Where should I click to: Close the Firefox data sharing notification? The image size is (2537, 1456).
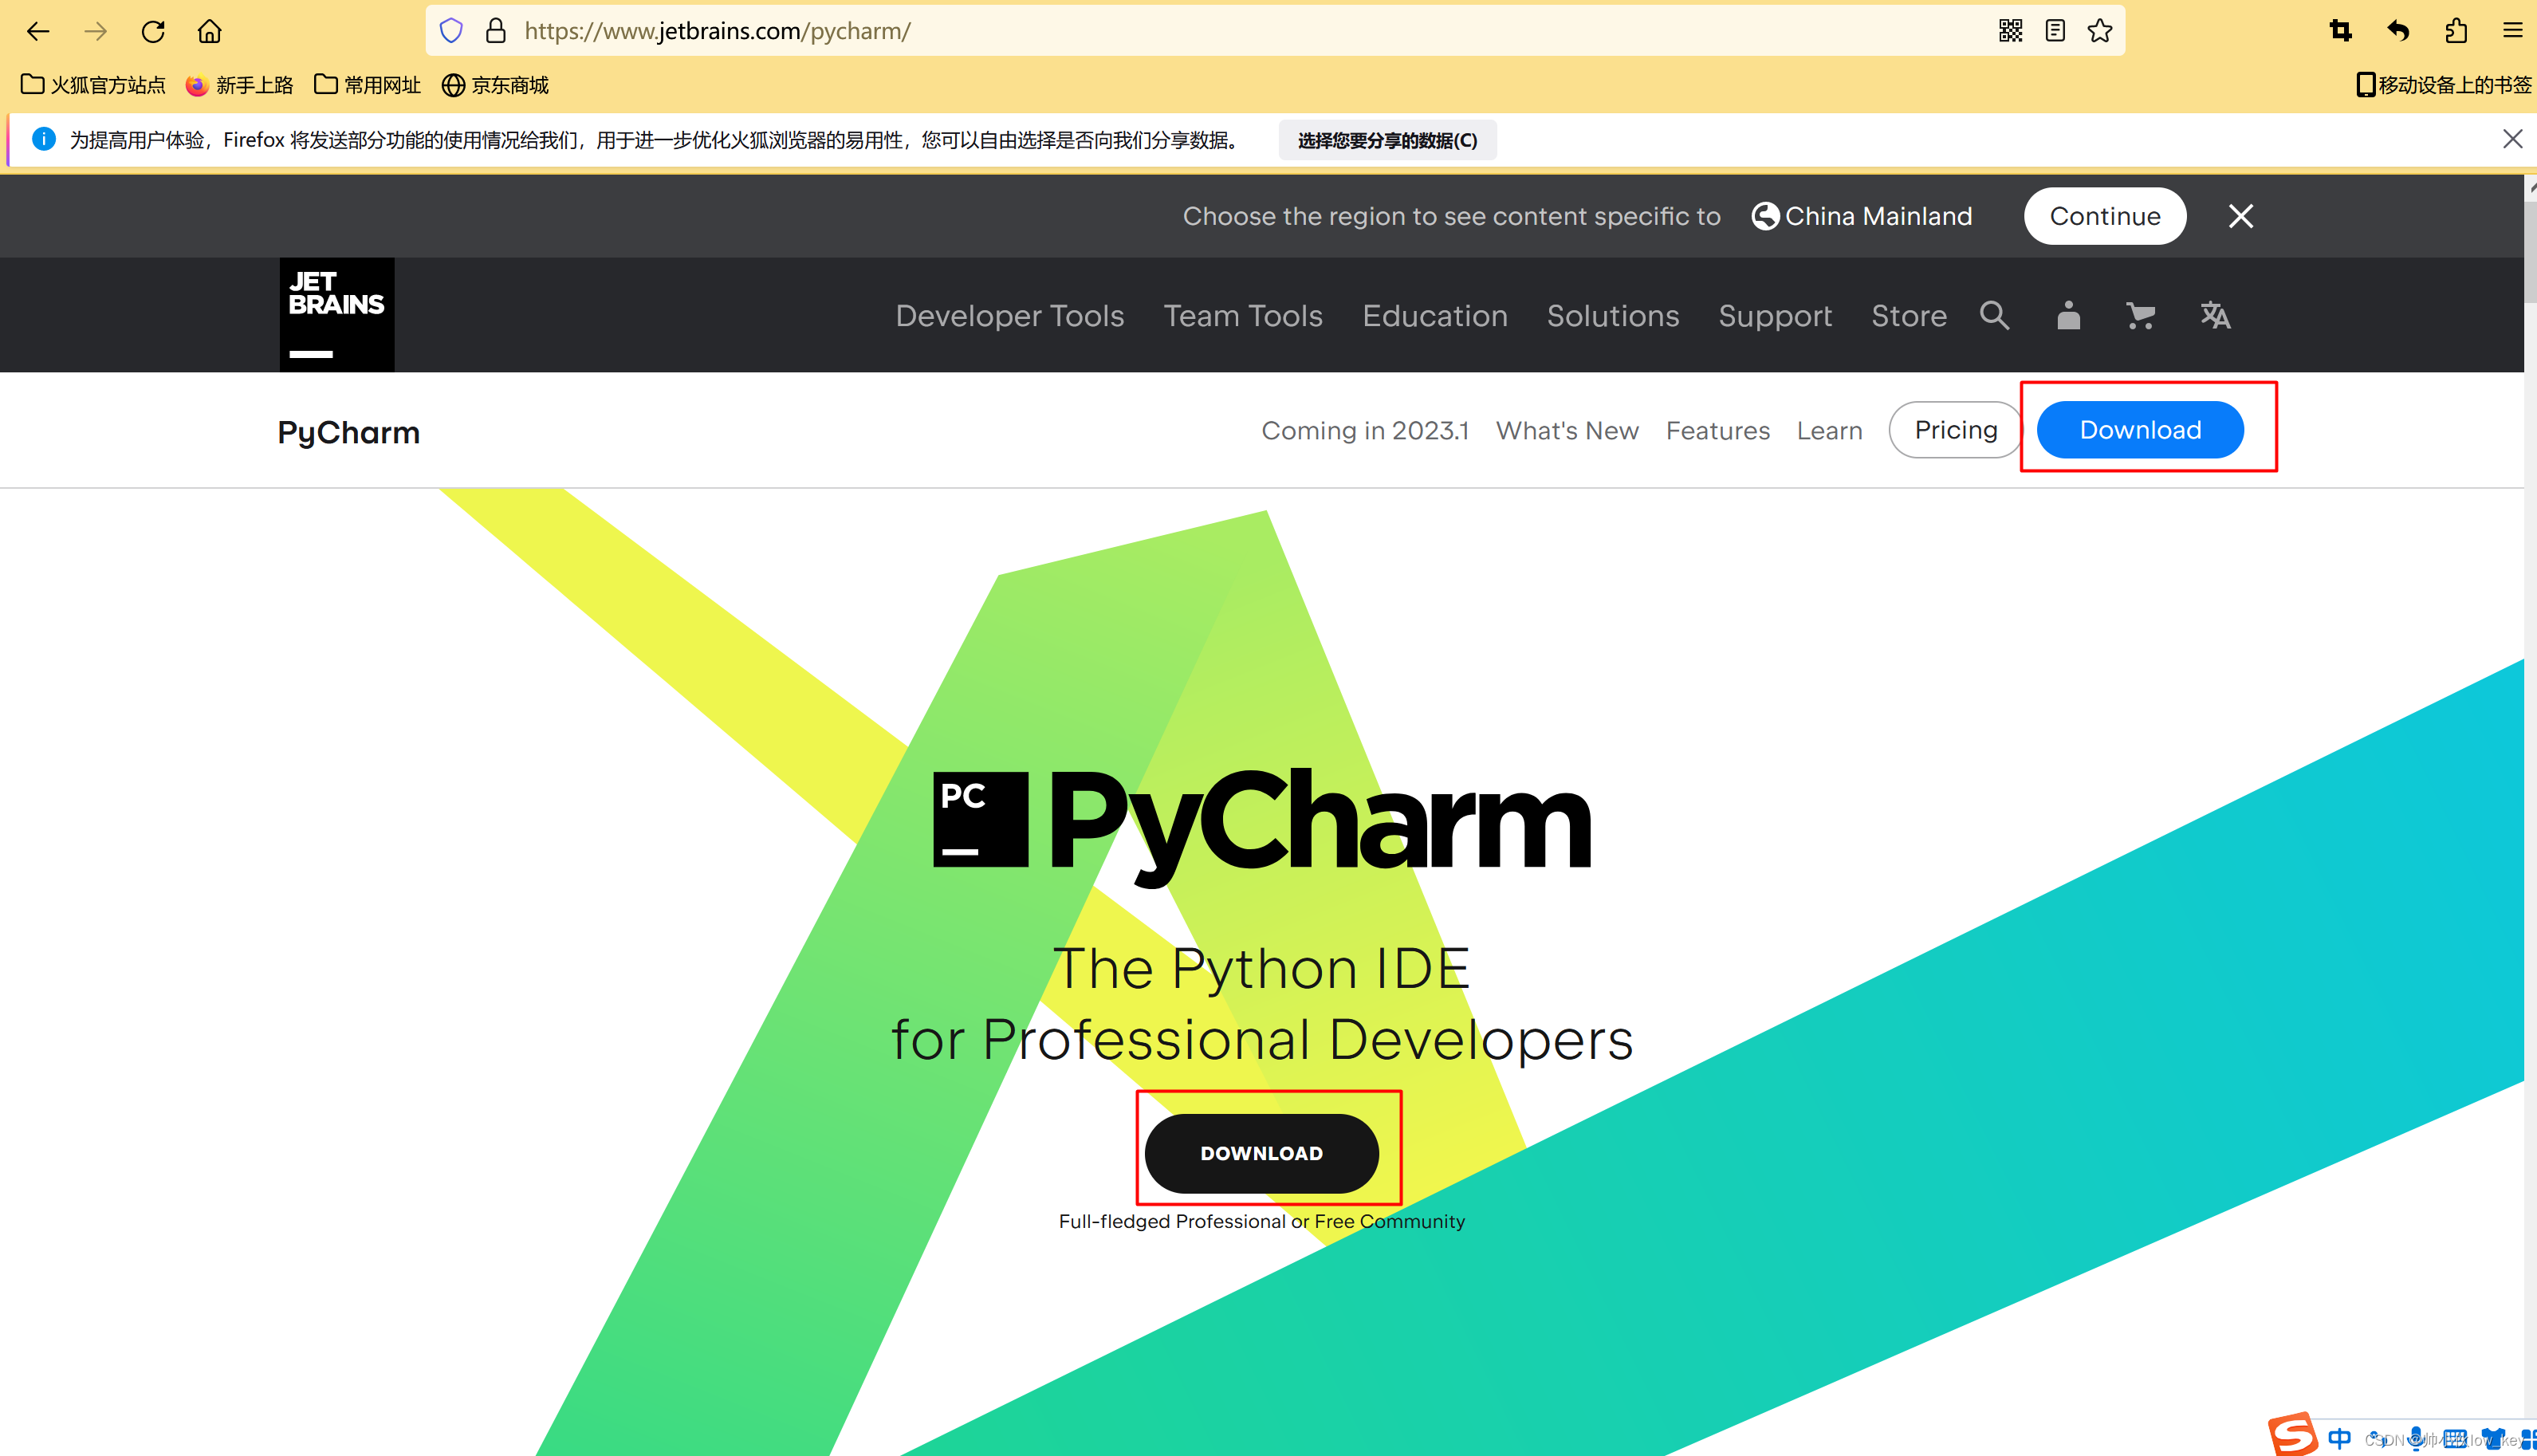(x=2512, y=140)
